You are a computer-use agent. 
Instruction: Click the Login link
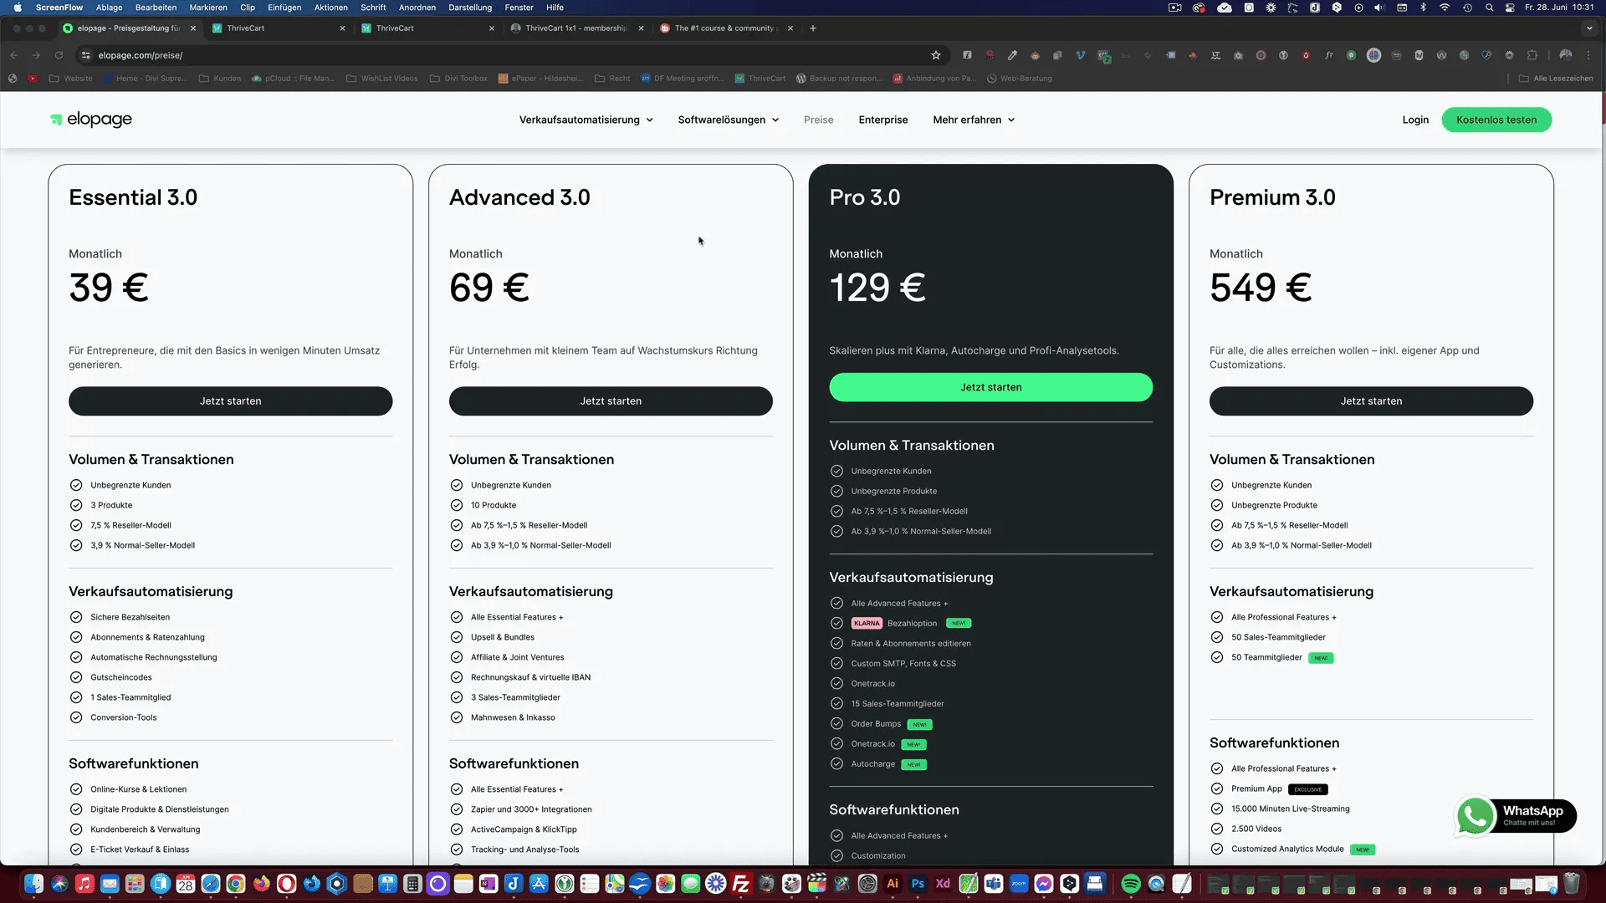coord(1415,120)
